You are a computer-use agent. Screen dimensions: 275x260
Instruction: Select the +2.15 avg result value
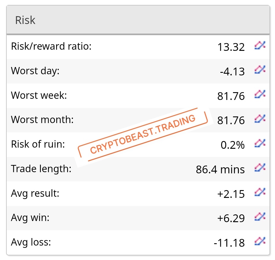(x=231, y=194)
